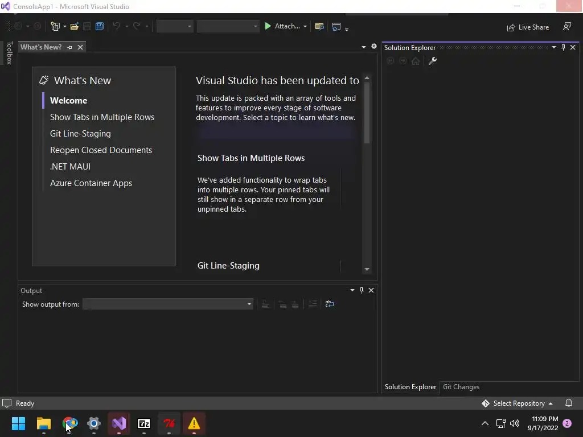Select the Git Line-Staging topic
Viewport: 583px width, 437px height.
coord(80,133)
